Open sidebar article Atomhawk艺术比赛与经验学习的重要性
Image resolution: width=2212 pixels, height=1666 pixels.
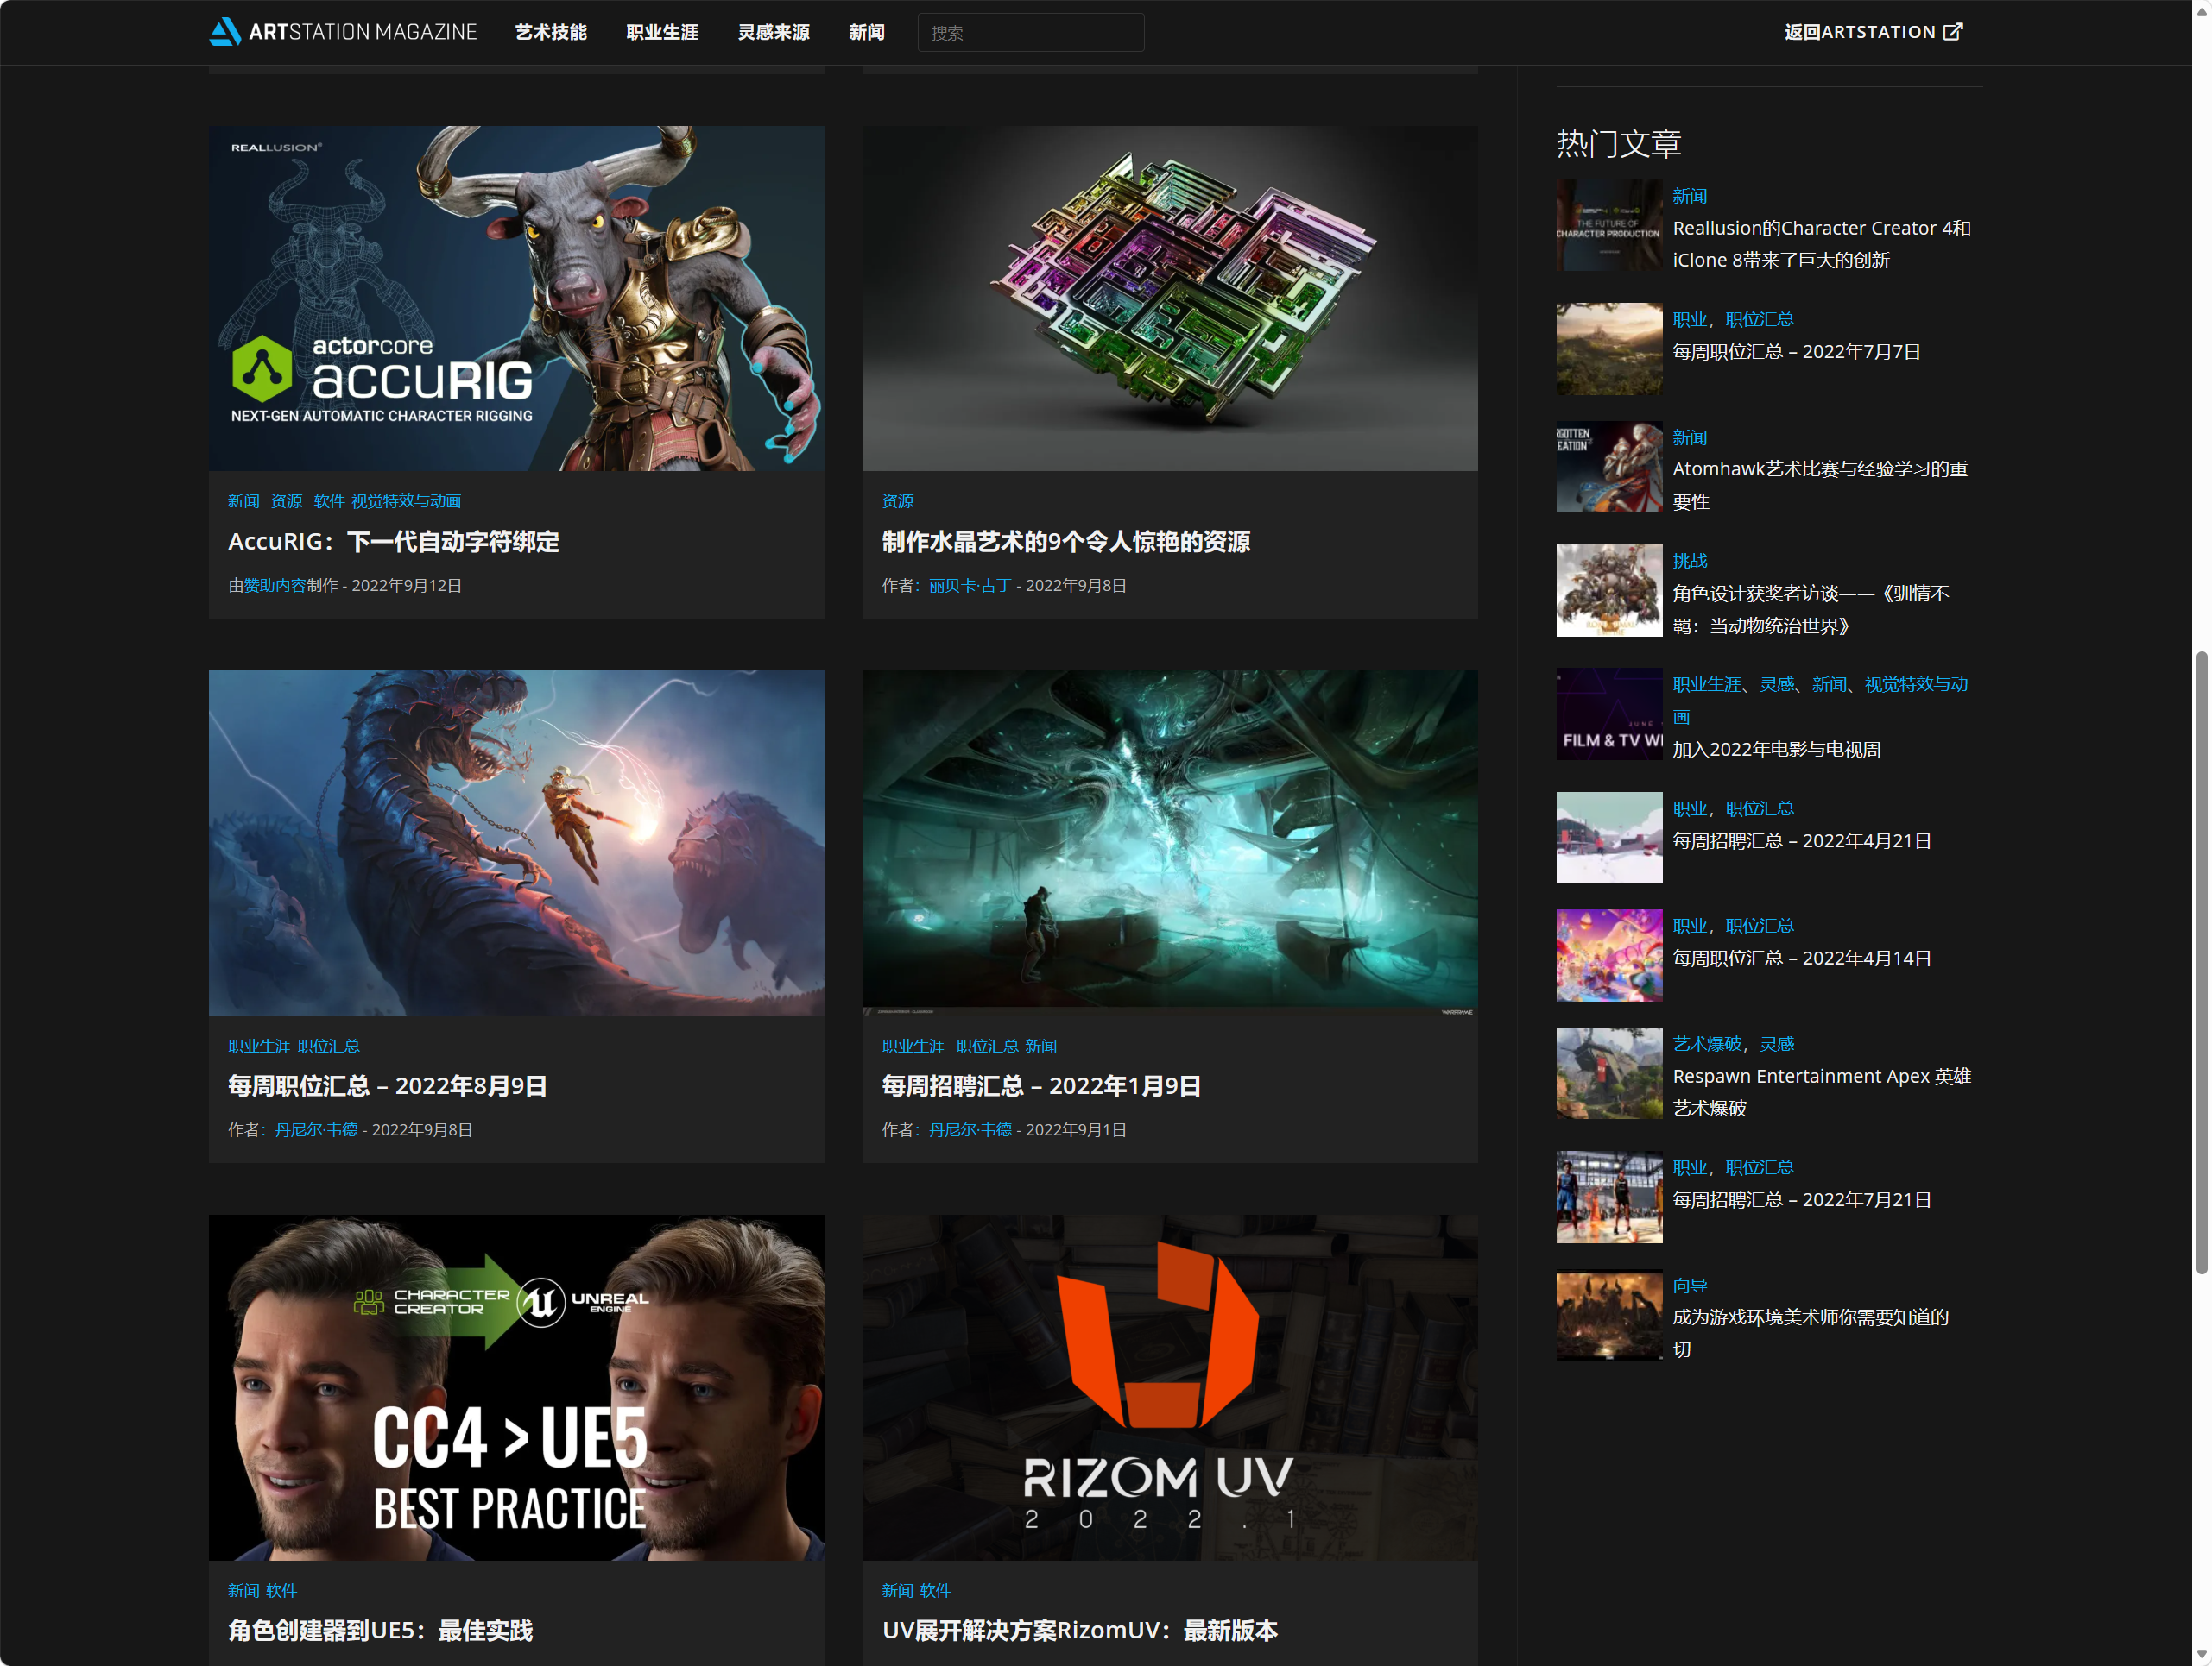click(x=1820, y=485)
